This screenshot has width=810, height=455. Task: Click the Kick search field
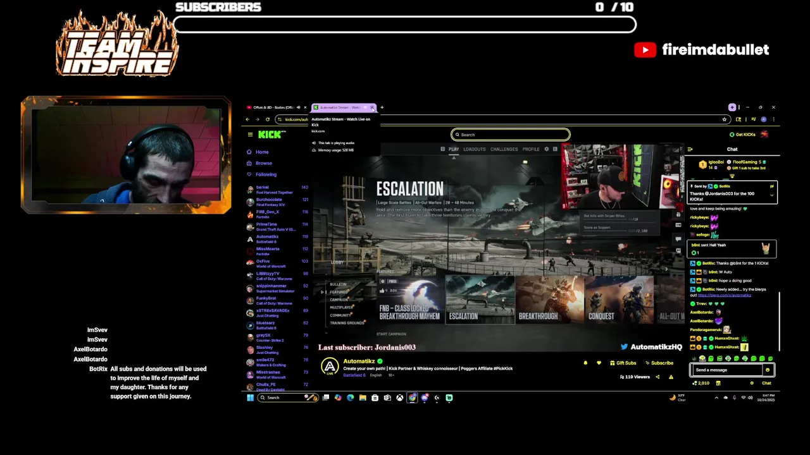click(x=511, y=135)
